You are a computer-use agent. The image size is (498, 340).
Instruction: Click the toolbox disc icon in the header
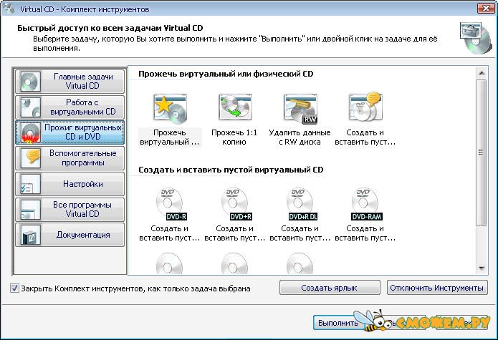[x=476, y=37]
